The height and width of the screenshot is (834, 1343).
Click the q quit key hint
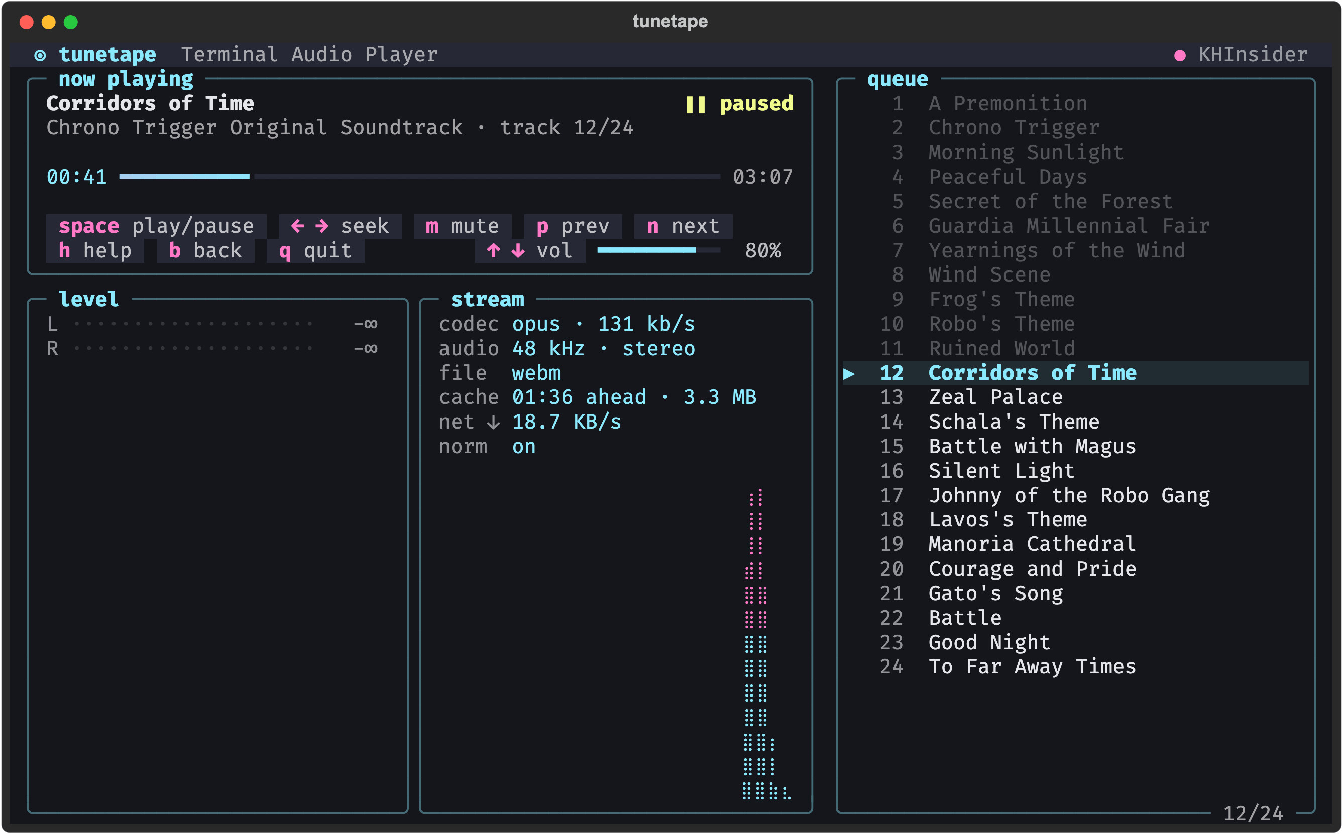(x=315, y=251)
